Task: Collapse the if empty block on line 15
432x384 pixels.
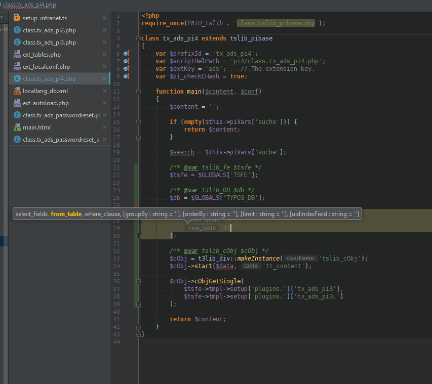Action: (x=138, y=122)
